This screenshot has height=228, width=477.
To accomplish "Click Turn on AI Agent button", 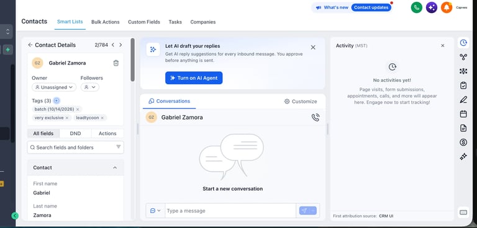I will pyautogui.click(x=194, y=77).
